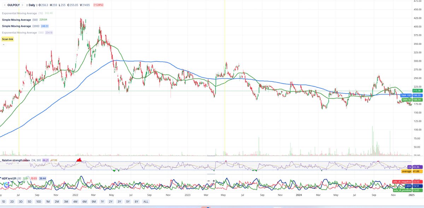The width and height of the screenshot is (424, 208).
Task: Select the Relative strength index legend
Action: pyautogui.click(x=16, y=160)
